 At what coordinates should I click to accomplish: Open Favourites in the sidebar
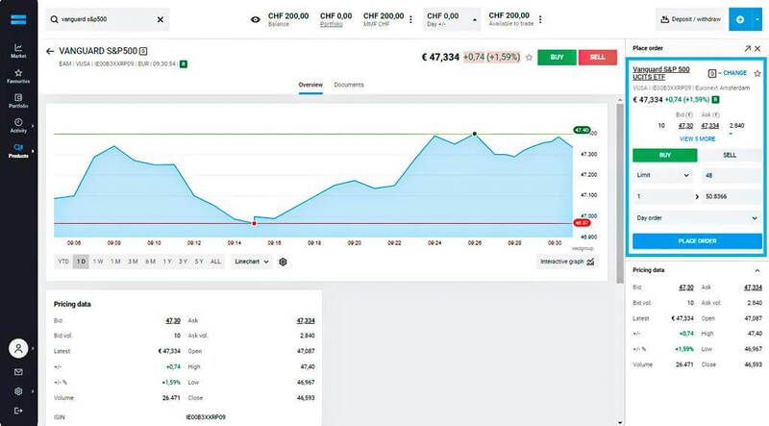[x=18, y=76]
